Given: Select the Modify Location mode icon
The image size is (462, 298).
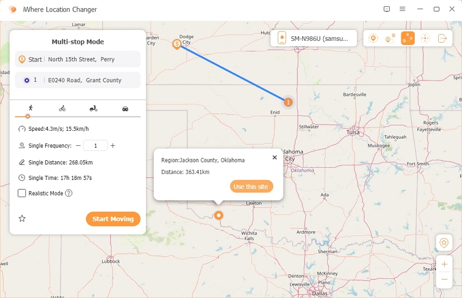Looking at the screenshot, I should pyautogui.click(x=373, y=38).
